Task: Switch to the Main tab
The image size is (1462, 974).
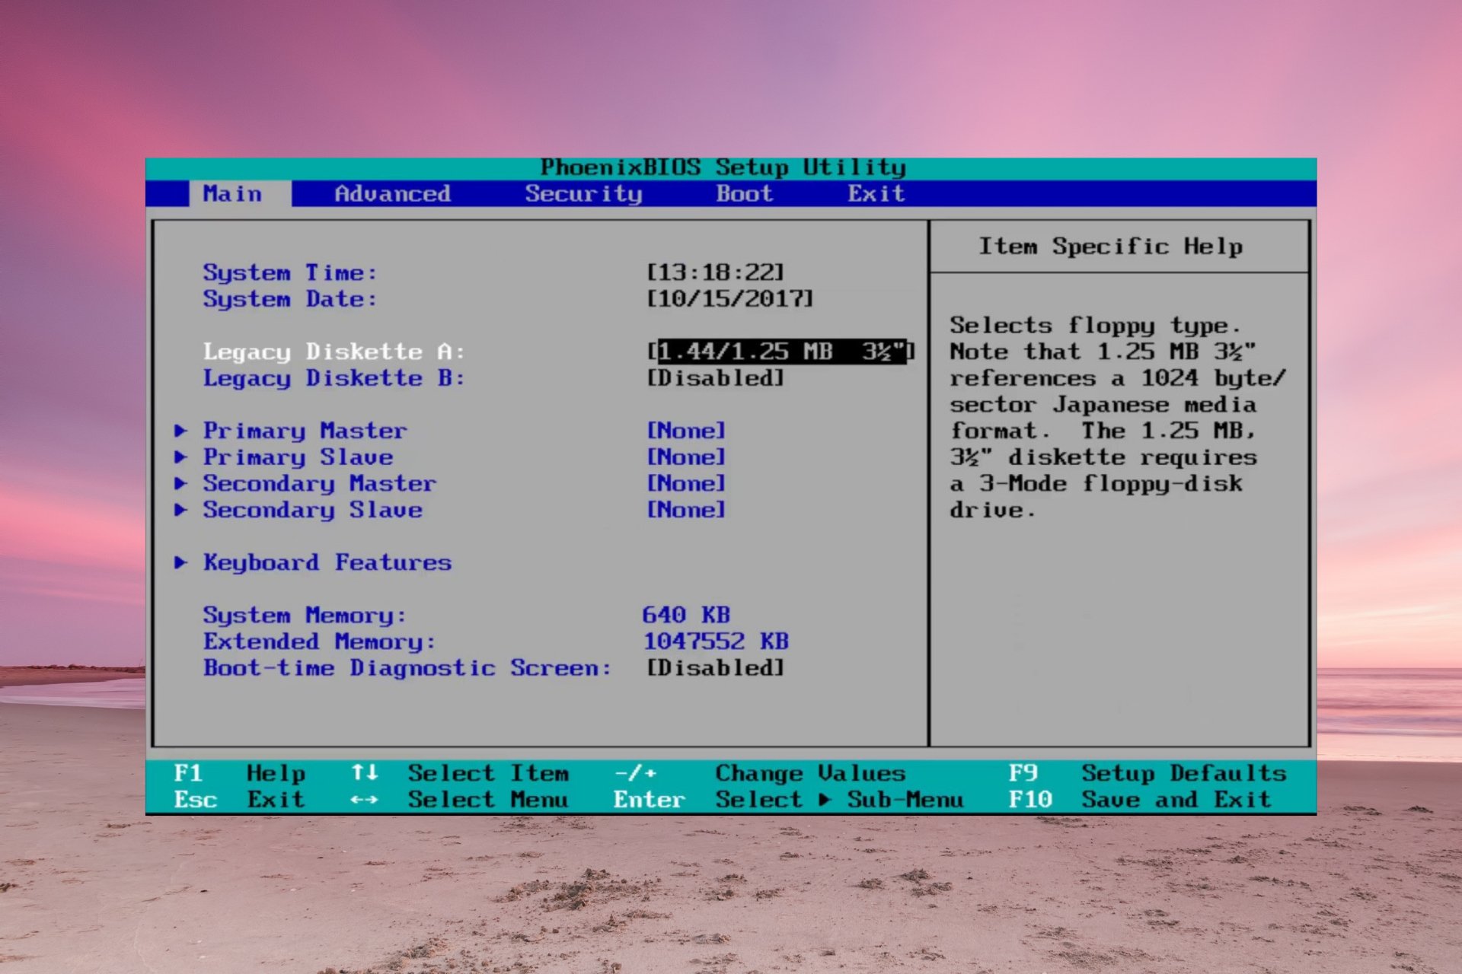Action: tap(239, 194)
